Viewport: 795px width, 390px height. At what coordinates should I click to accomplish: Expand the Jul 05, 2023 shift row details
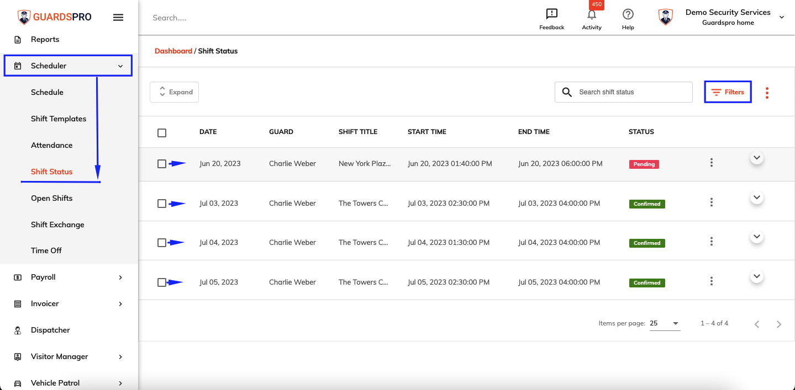click(757, 276)
